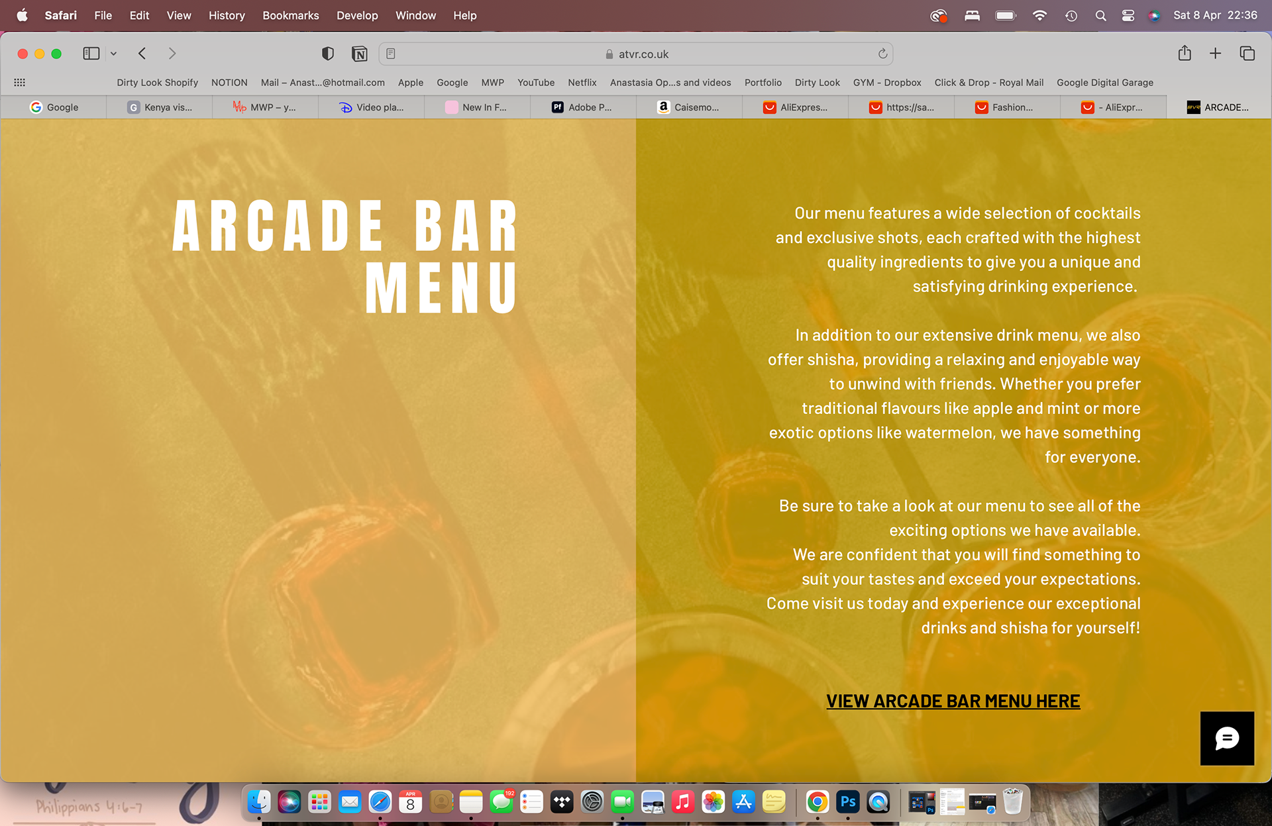Image resolution: width=1272 pixels, height=826 pixels.
Task: Open the YouTube bookmark
Action: pos(536,83)
